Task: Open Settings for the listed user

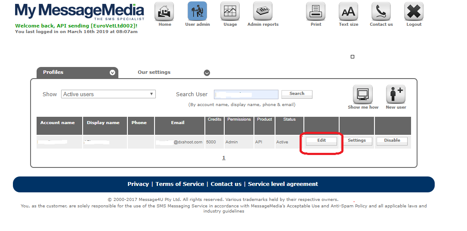Action: point(357,141)
